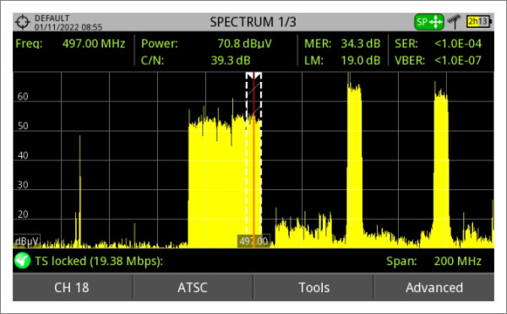Select the antenna signal icon
This screenshot has height=314, width=507.
(455, 22)
